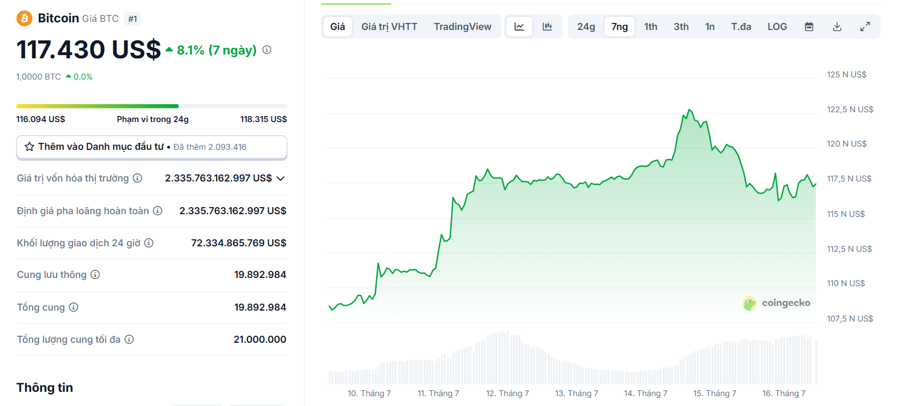Set chart range to 7ng
The height and width of the screenshot is (406, 902).
(620, 27)
